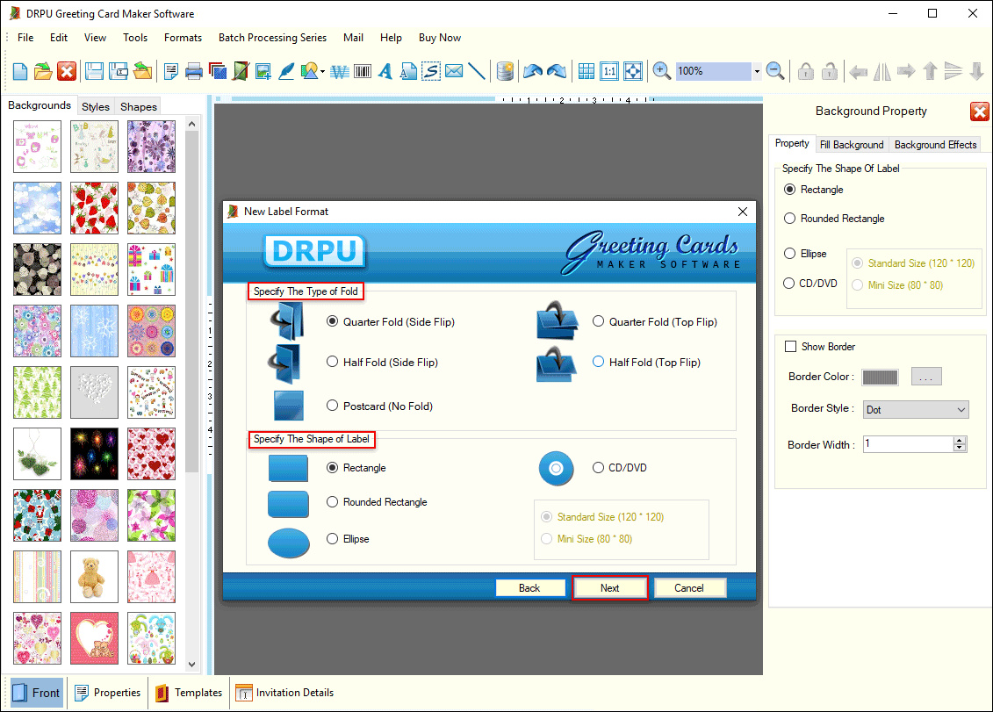Click the Border Width input field
Screen dimensions: 993x712
[908, 444]
